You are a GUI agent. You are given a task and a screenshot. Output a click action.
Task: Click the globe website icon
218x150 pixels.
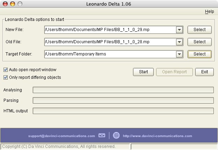116,136
